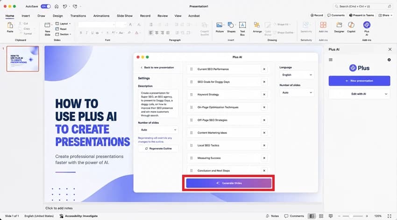Remove the Keyword Strategy outline item
The width and height of the screenshot is (397, 220).
click(264, 95)
